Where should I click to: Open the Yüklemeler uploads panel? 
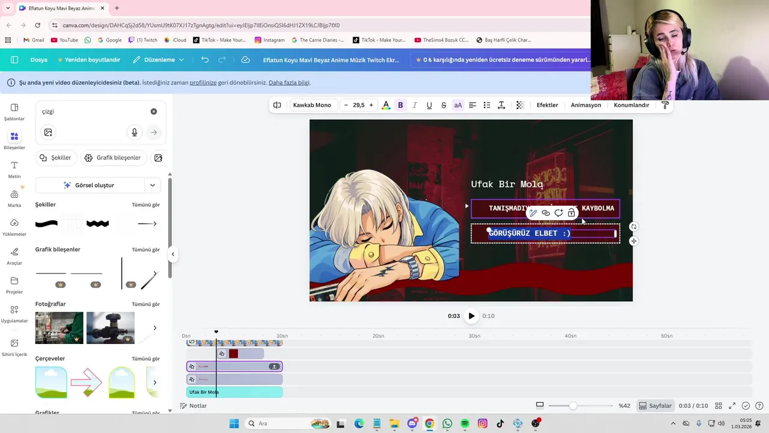click(14, 227)
